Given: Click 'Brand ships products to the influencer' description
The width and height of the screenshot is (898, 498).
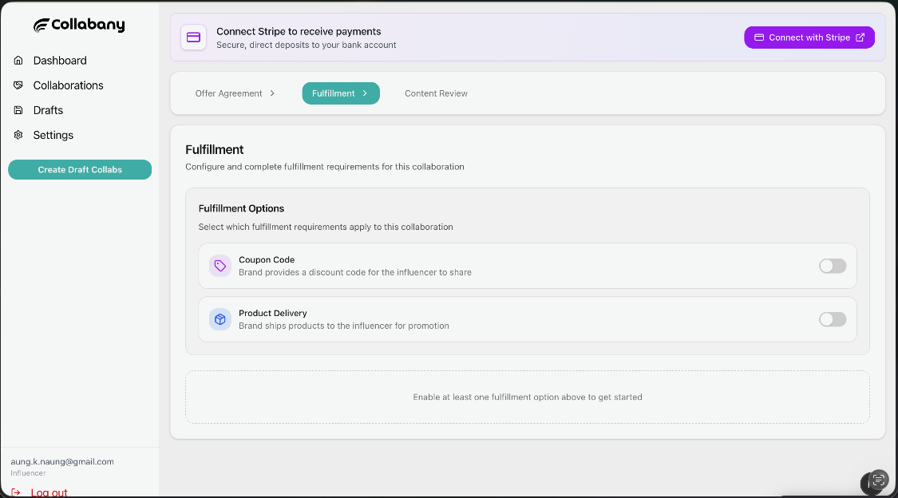Looking at the screenshot, I should click(343, 326).
